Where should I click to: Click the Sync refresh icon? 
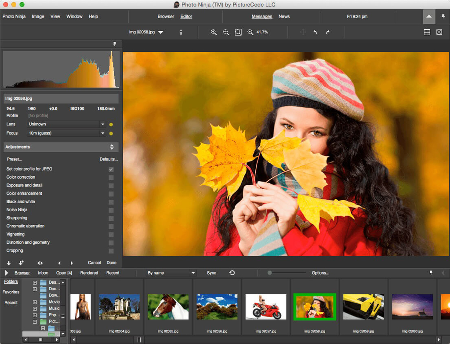click(x=232, y=273)
